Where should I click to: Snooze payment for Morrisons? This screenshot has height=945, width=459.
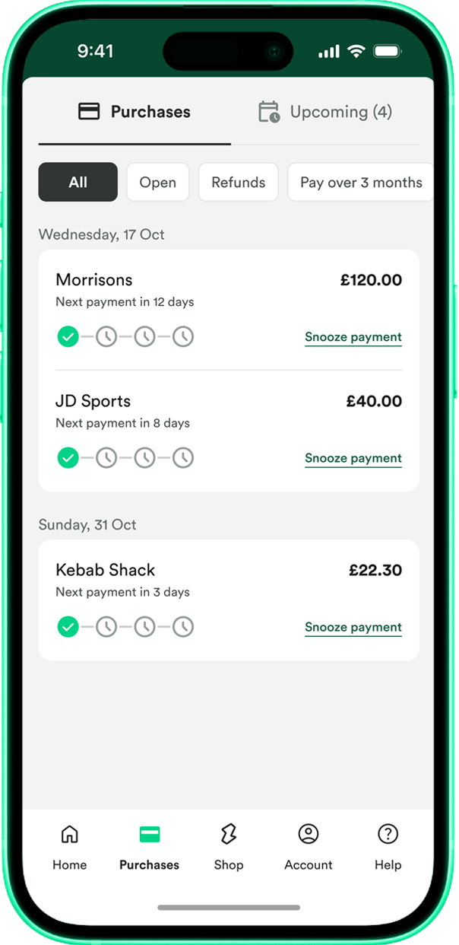click(353, 337)
